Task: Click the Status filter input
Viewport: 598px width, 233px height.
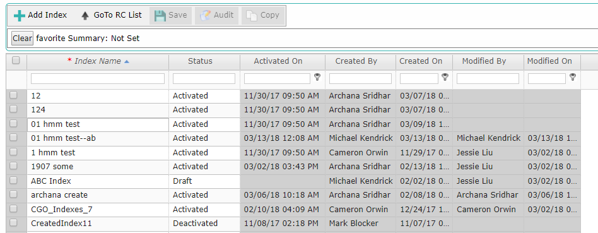Action: [204, 79]
